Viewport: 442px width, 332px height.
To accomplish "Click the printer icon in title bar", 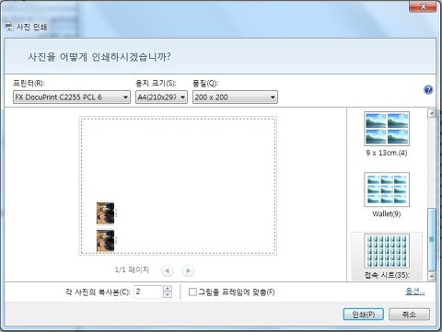I will coord(9,27).
